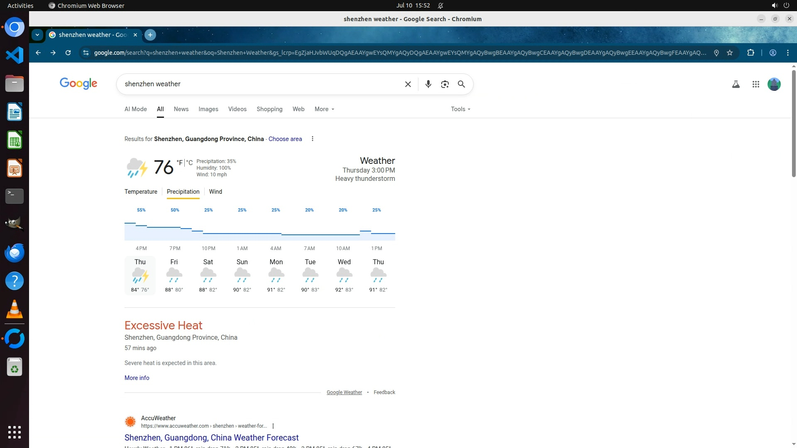Switch temperature unit to °C
Viewport: 797px width, 448px height.
click(189, 163)
